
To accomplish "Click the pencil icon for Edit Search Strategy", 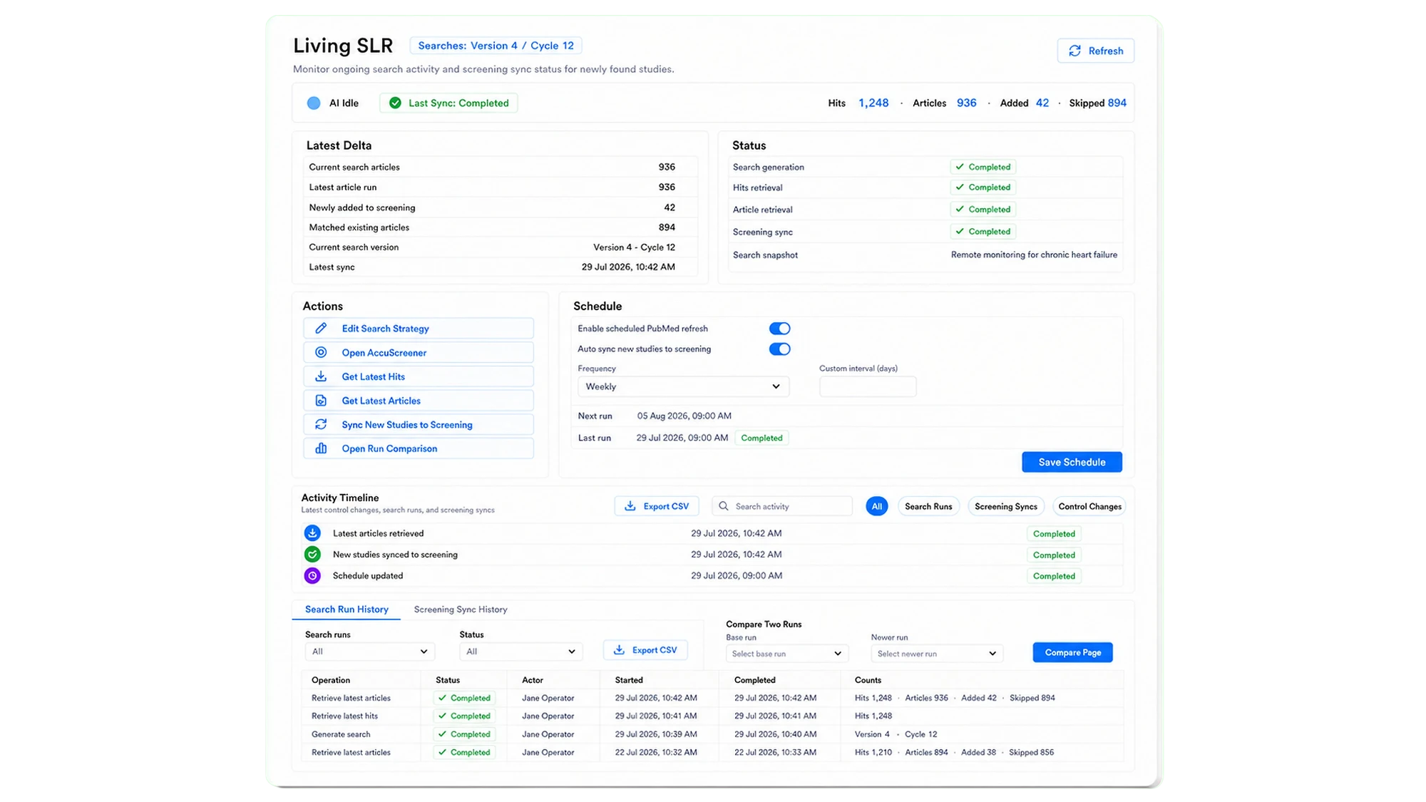I will click(321, 328).
